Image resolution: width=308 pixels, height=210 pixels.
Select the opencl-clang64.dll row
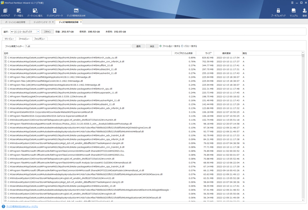coord(152,143)
